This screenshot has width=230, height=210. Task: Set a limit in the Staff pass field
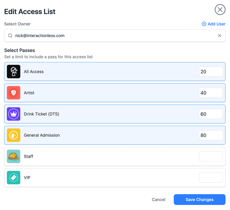point(211,156)
